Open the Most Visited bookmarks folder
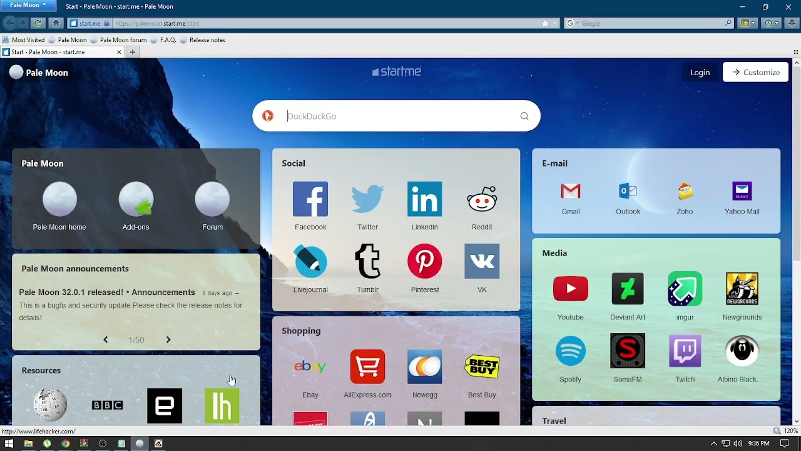 coord(23,39)
